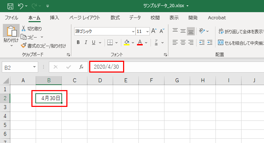Select column D header
264x143 pixels.
pos(100,80)
